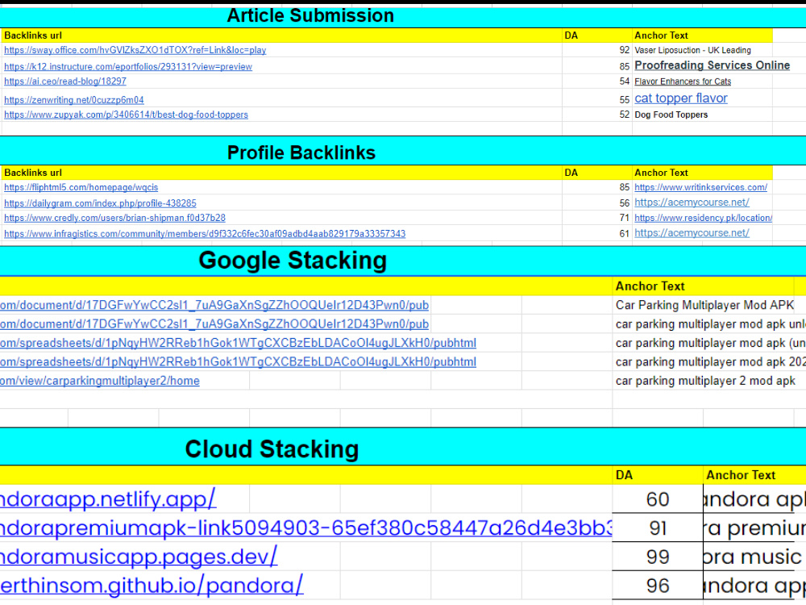
Task: Select car parking multiplayer mod apk 202 cell
Action: [x=709, y=361]
